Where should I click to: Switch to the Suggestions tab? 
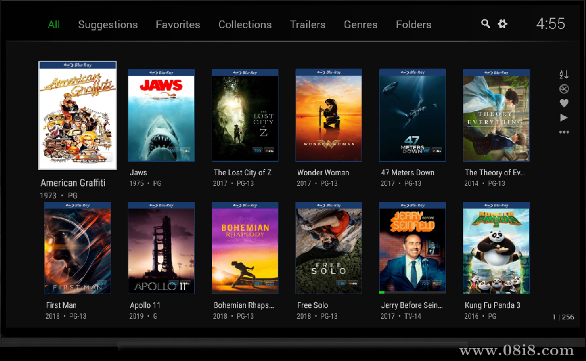click(108, 25)
